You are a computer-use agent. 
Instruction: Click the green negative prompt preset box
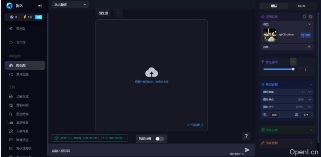[x=89, y=138]
